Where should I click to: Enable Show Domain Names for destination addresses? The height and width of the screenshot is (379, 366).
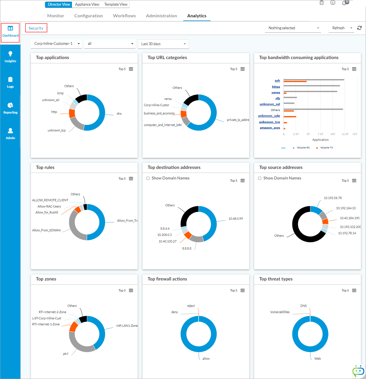[148, 178]
